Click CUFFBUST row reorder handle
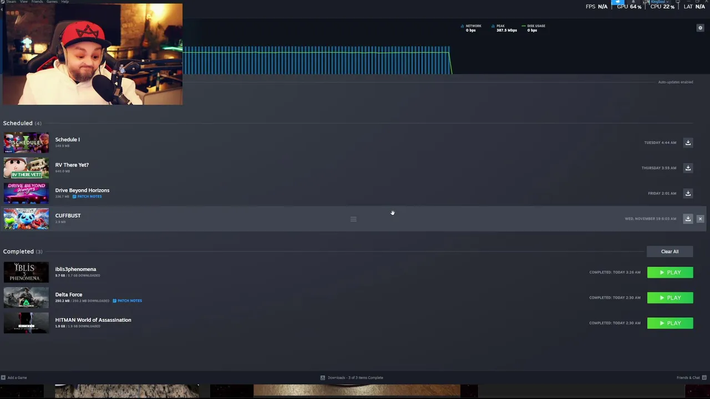 [353, 219]
